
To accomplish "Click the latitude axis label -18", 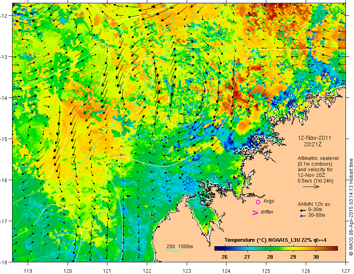I will 4,262.
